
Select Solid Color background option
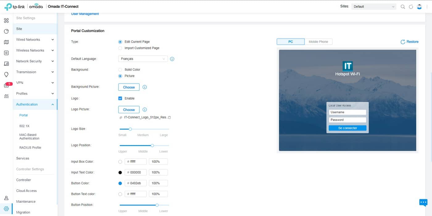pyautogui.click(x=120, y=70)
